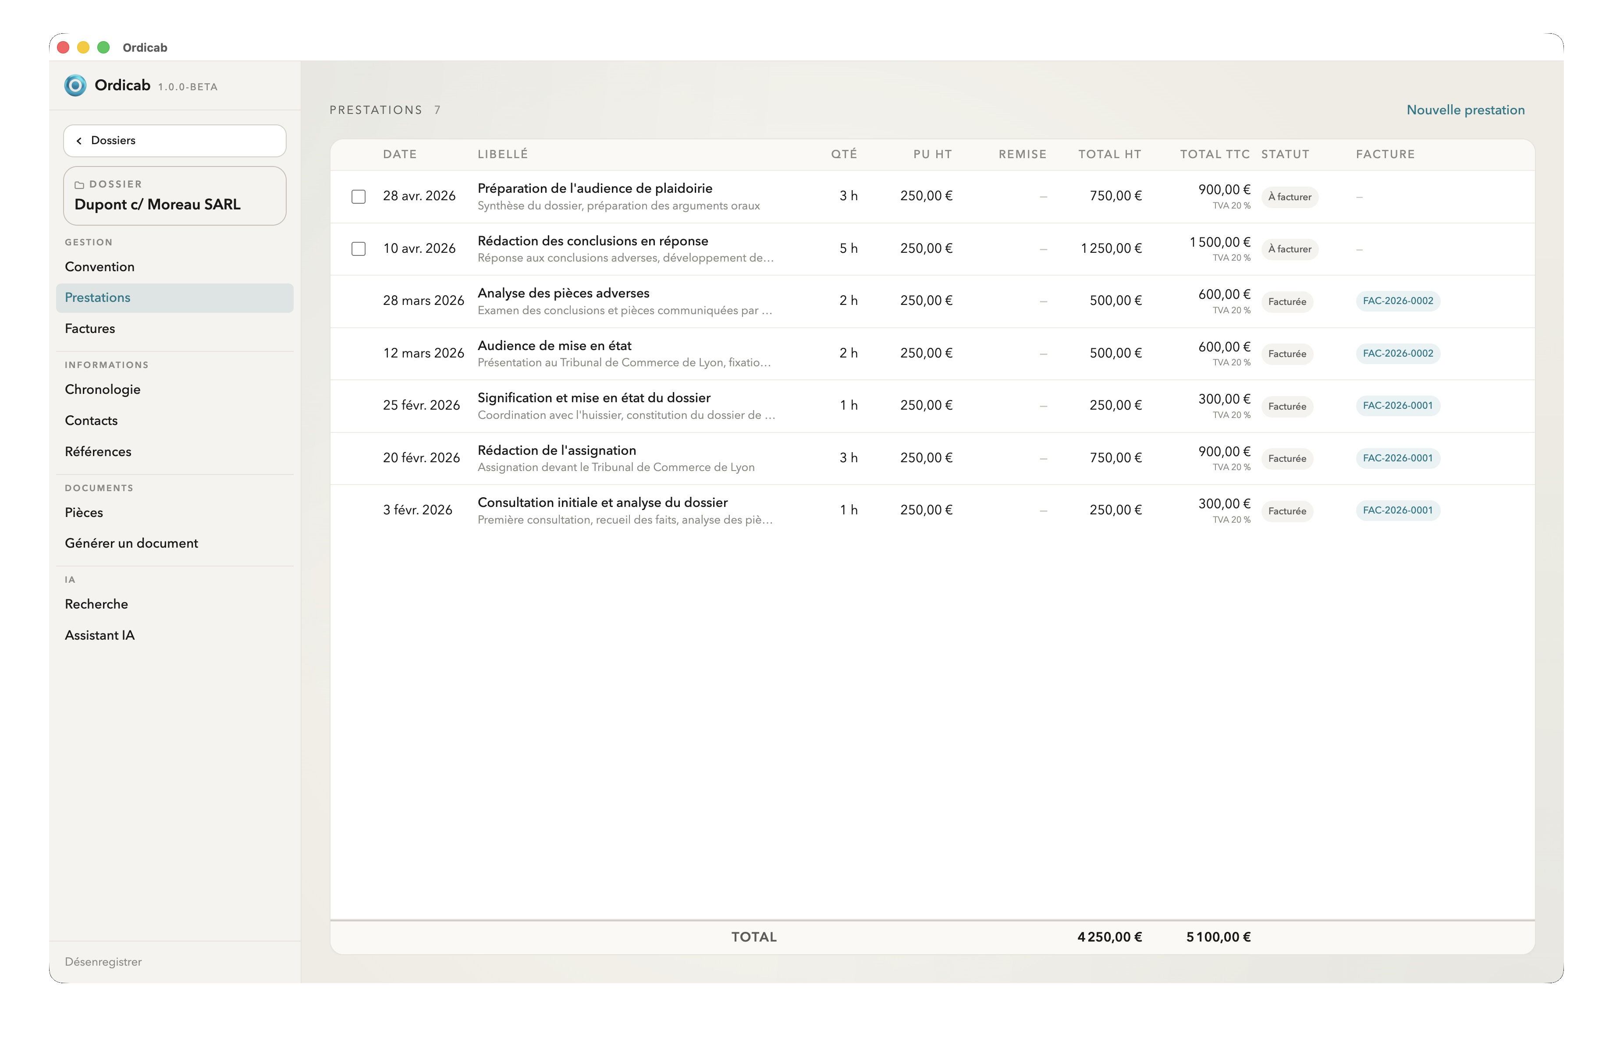Click date '28 mars 2026'
This screenshot has height=1048, width=1613.
[x=423, y=301]
